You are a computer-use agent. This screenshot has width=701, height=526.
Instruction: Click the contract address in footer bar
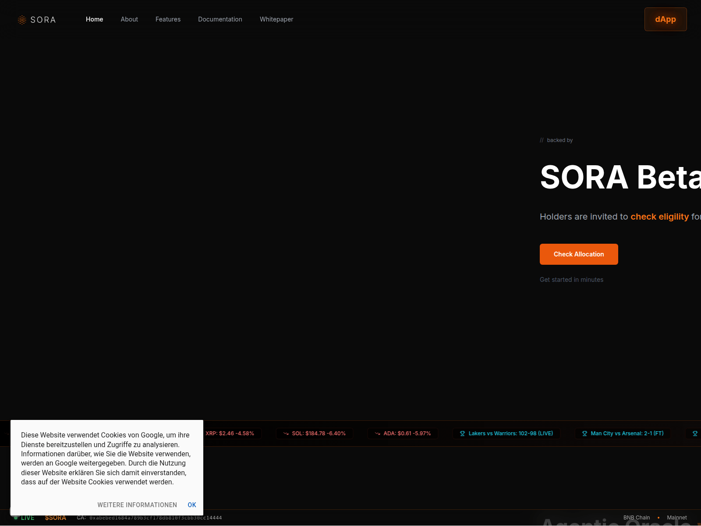click(x=156, y=518)
